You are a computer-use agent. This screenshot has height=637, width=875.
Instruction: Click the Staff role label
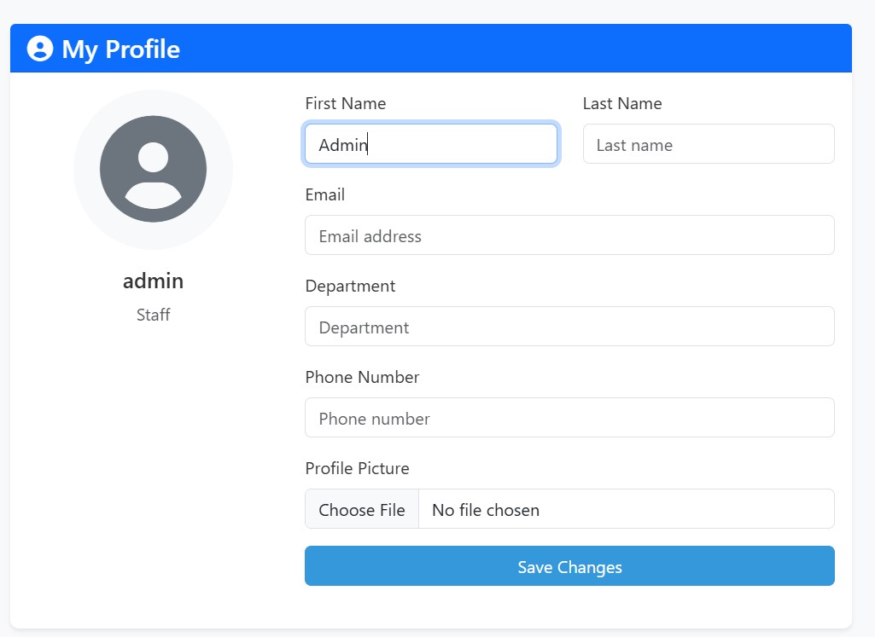pos(153,315)
